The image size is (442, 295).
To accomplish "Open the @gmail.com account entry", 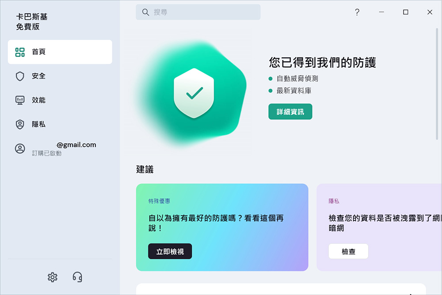I will click(60, 148).
